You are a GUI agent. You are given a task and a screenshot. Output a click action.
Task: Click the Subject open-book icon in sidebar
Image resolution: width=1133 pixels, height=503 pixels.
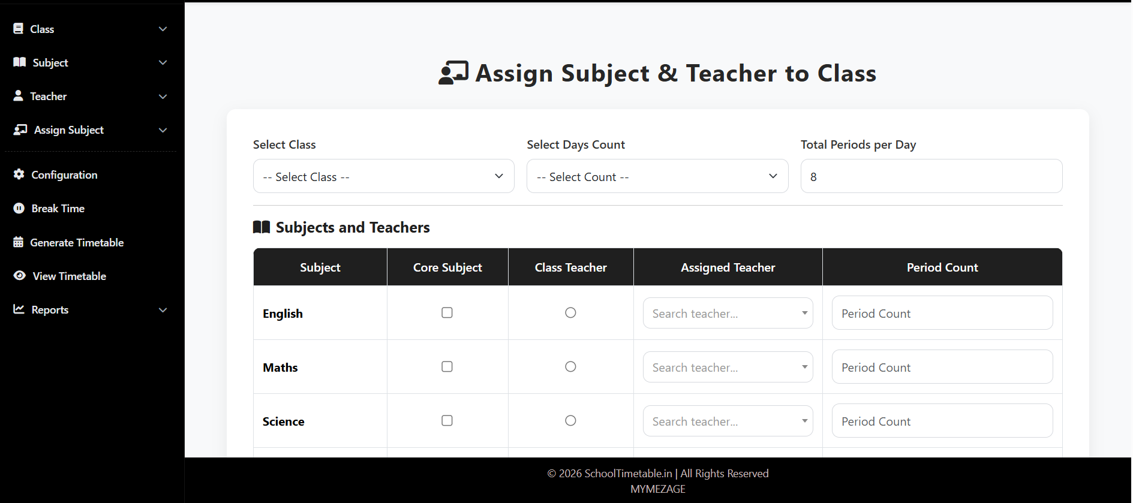(20, 62)
